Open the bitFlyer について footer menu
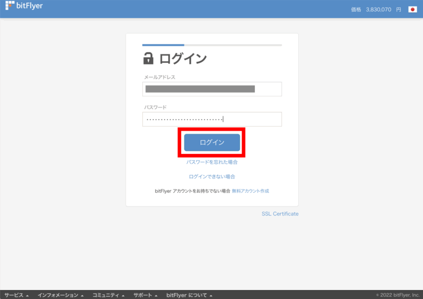Image resolution: width=423 pixels, height=299 pixels. (x=189, y=295)
